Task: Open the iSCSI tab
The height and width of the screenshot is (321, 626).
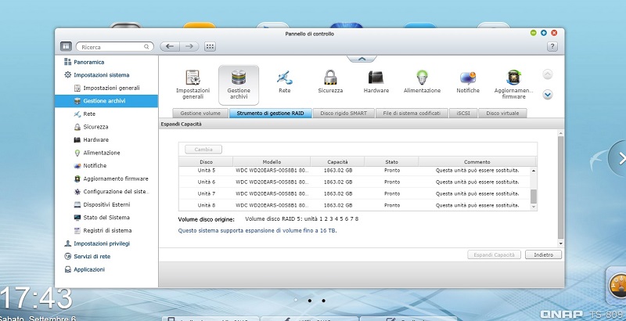Action: (463, 114)
